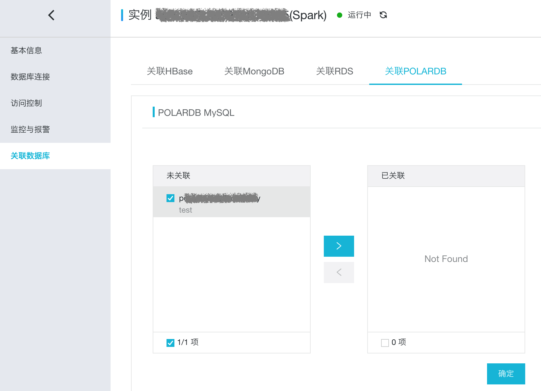Uncheck the test instance checkbox
Image resolution: width=541 pixels, height=391 pixels.
(170, 198)
